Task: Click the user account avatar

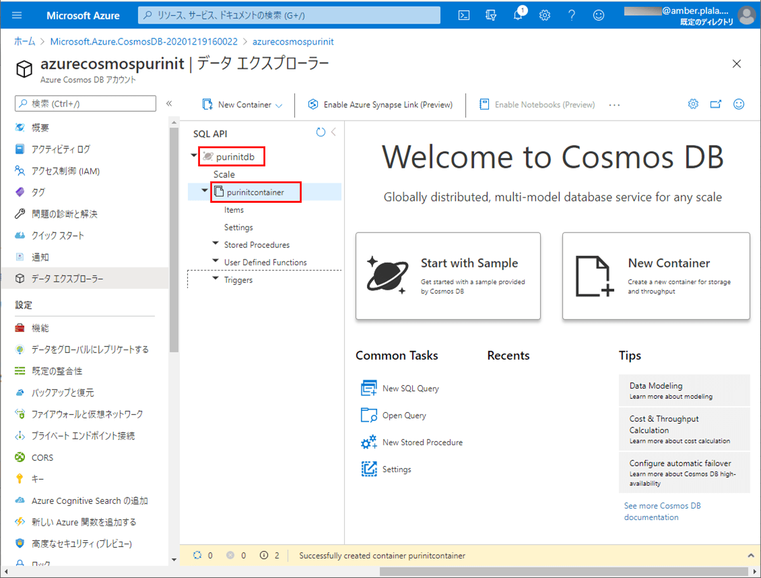Action: [746, 15]
